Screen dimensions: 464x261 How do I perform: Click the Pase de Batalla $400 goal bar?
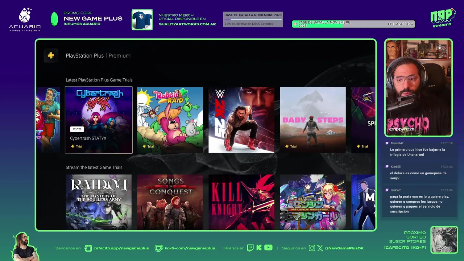pyautogui.click(x=353, y=24)
